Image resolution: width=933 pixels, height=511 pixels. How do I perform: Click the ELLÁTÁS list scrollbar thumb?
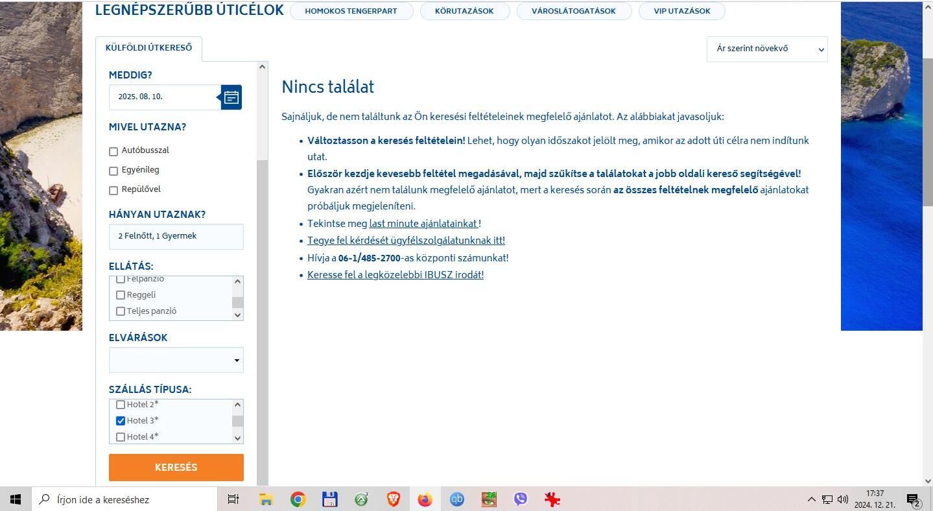(237, 303)
